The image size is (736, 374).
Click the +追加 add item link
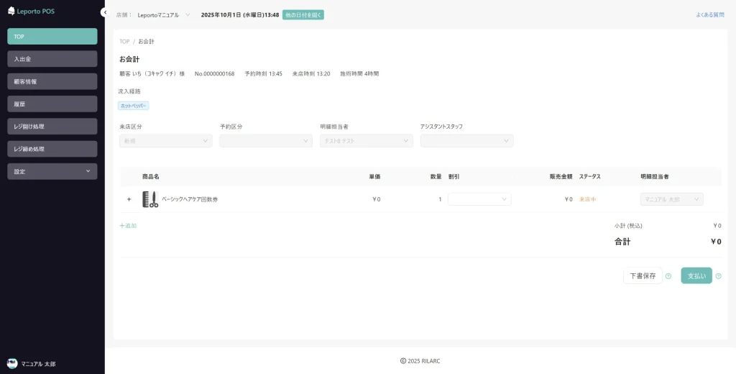tap(128, 226)
